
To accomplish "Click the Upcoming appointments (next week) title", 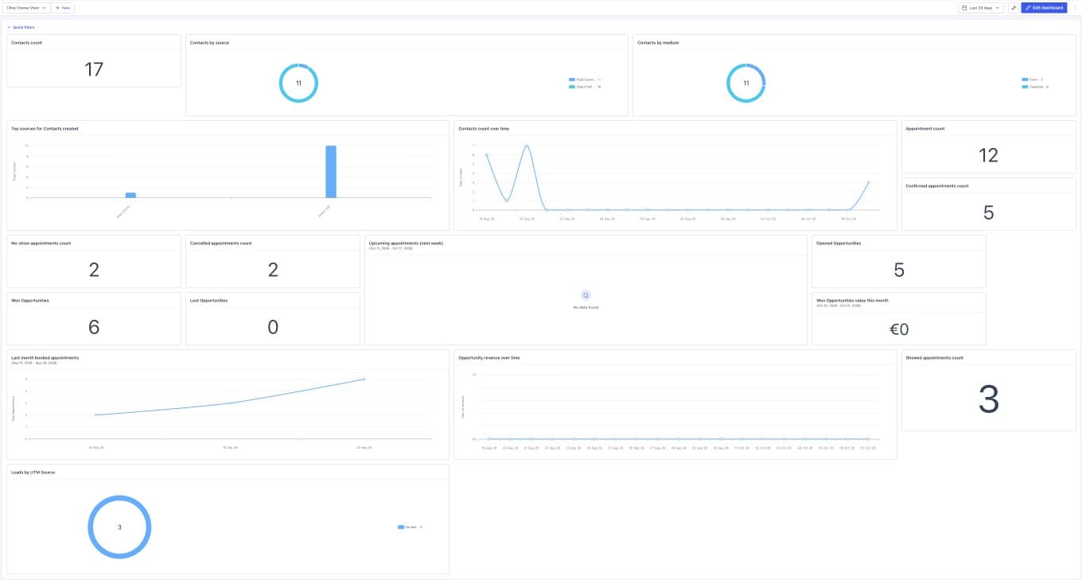I will (x=406, y=243).
